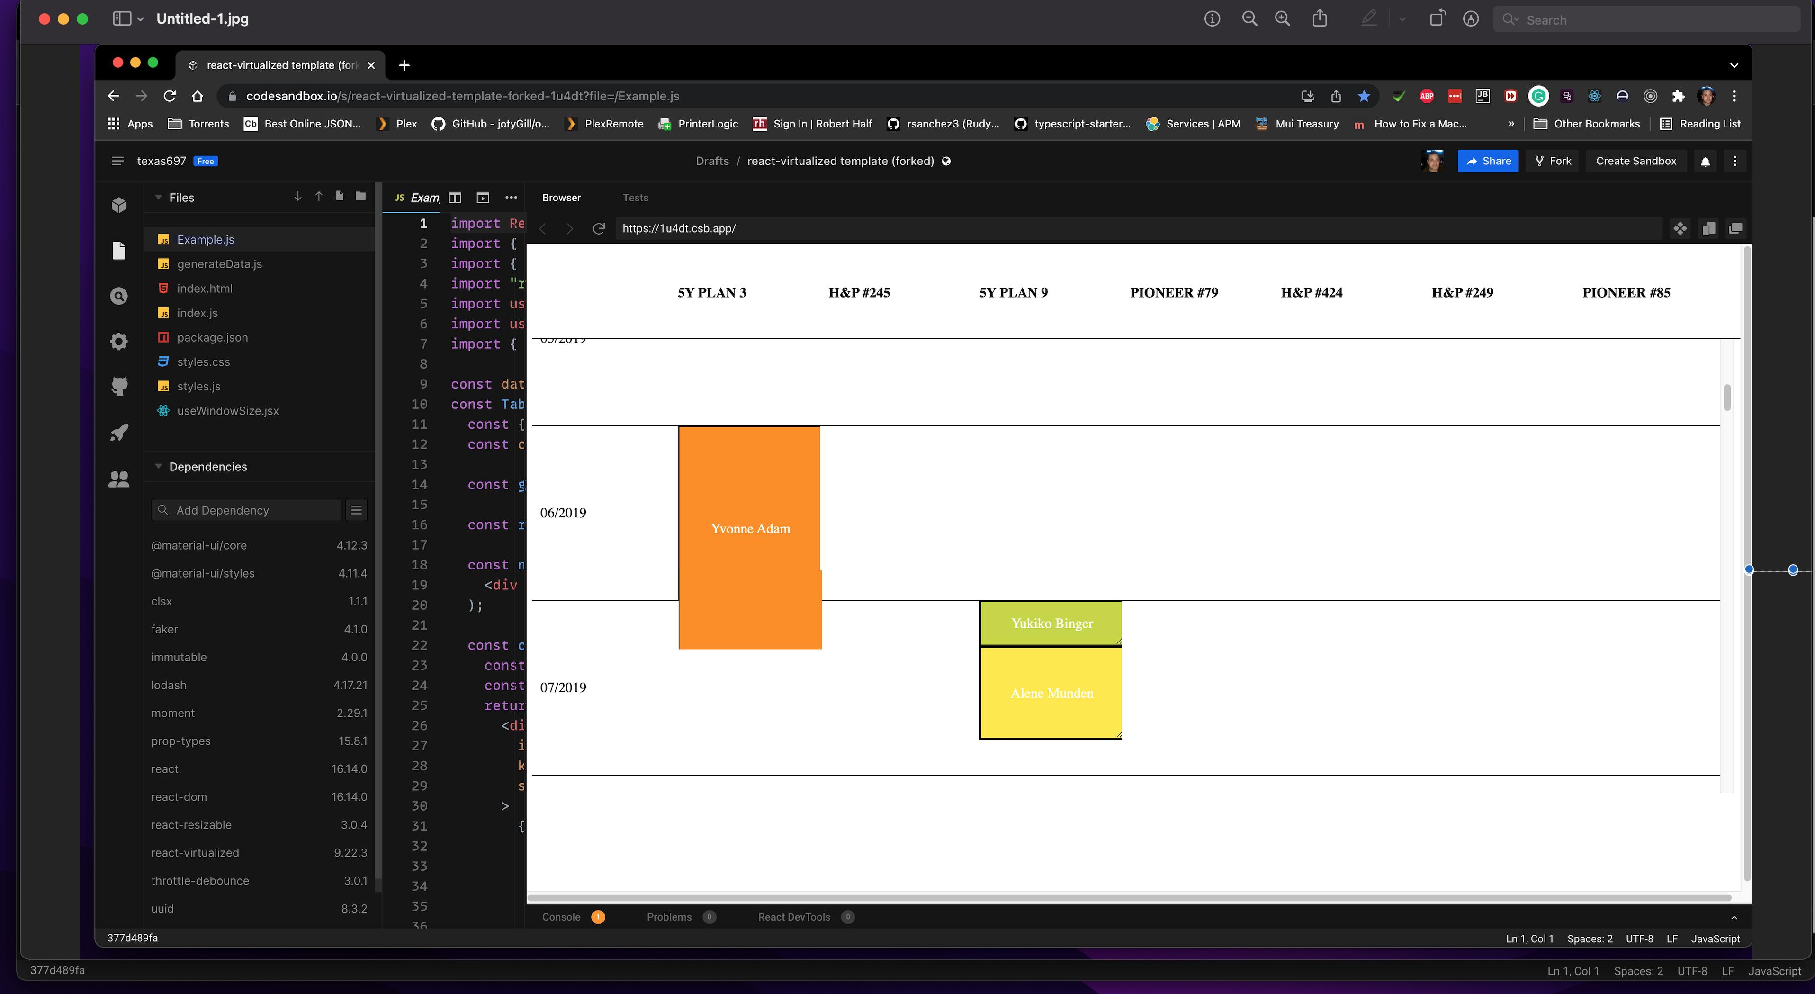The image size is (1815, 994).
Task: Click the Chrome bookmark star icon
Action: click(x=1364, y=96)
